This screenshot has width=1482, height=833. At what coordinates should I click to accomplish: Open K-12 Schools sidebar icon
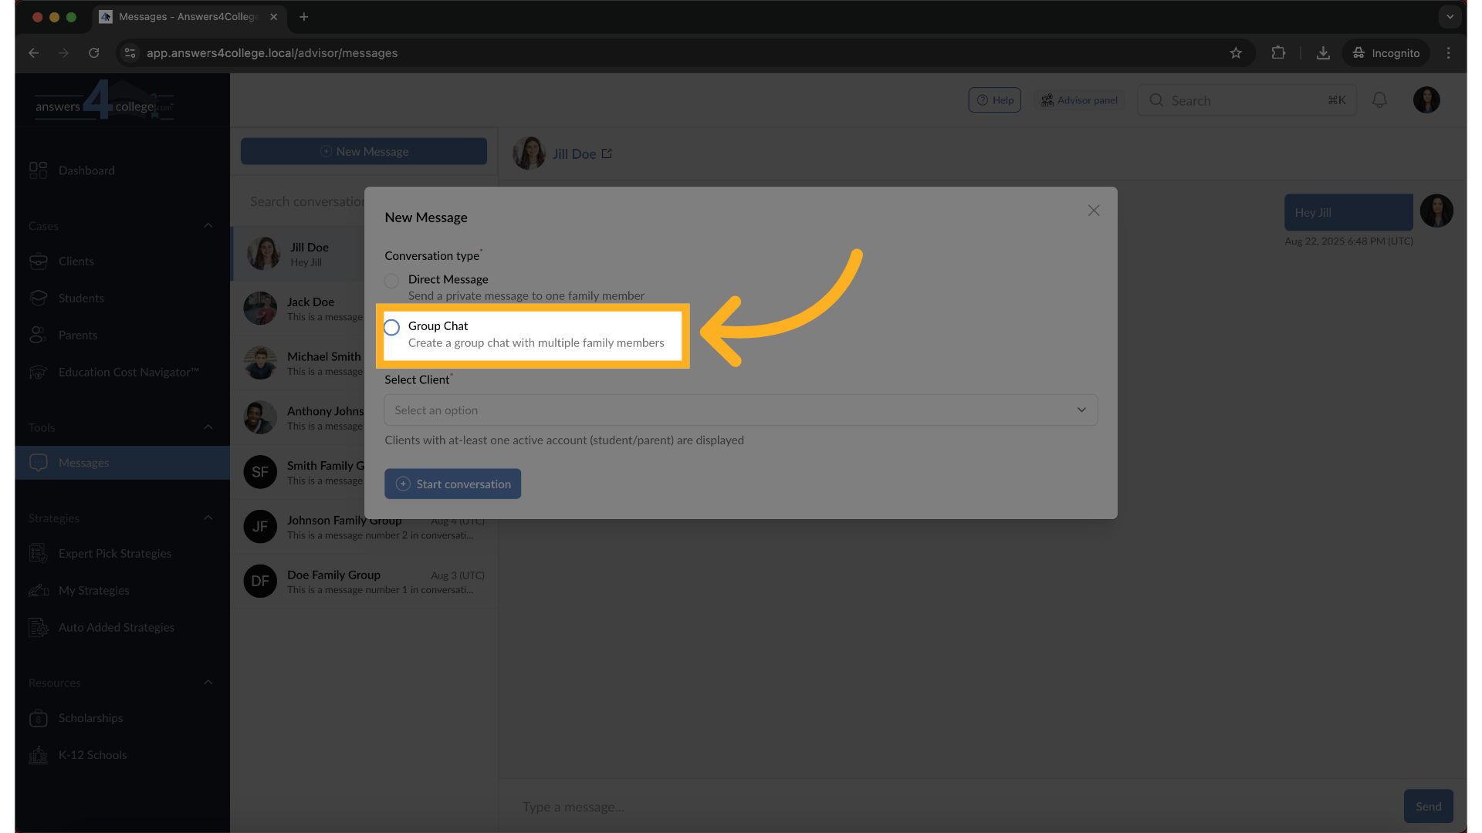coord(38,755)
